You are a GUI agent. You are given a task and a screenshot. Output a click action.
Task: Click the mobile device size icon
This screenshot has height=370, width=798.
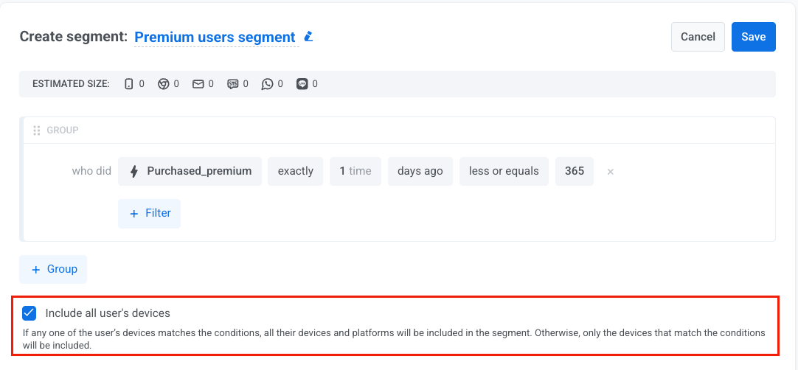pos(129,84)
